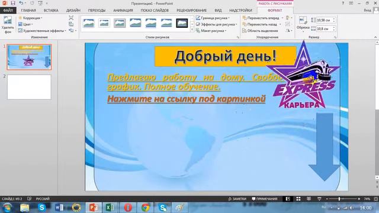Click the РУССКИЙ language indicator
The width and height of the screenshot is (379, 213).
click(x=43, y=199)
